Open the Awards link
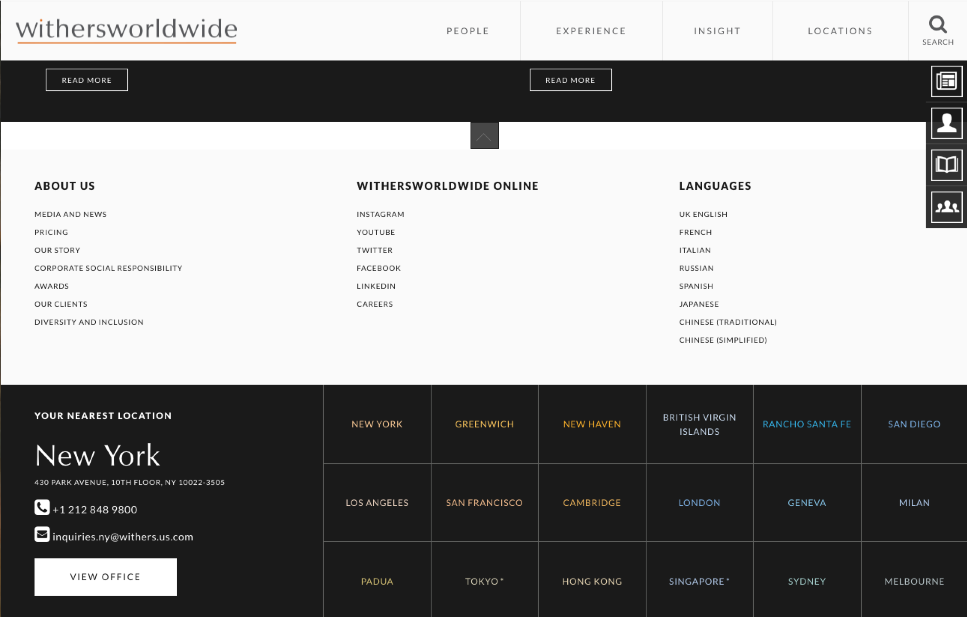Viewport: 967px width, 617px height. pos(52,286)
